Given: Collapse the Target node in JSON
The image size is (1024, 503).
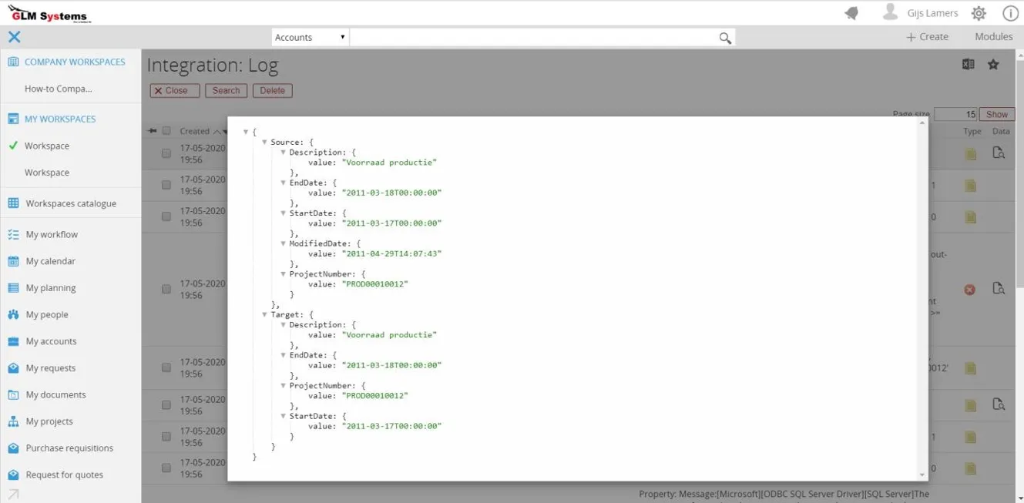Looking at the screenshot, I should point(264,315).
